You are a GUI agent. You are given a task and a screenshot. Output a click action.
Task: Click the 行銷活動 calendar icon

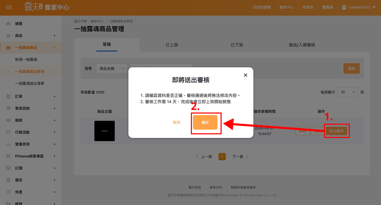(8, 132)
